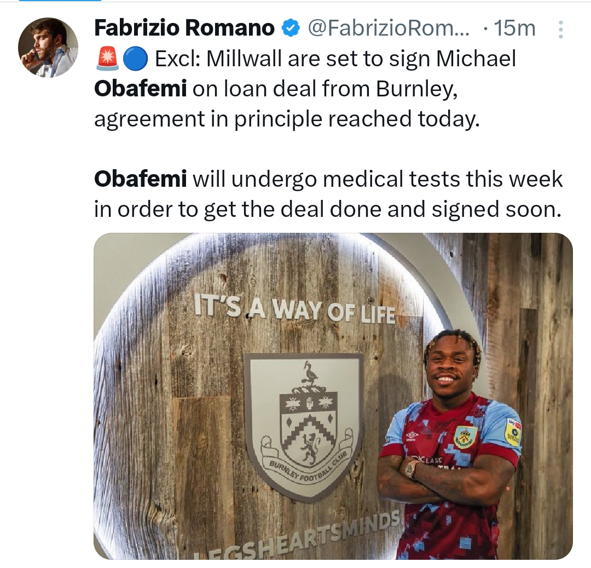This screenshot has width=591, height=568.
Task: Click the bold Obafemi before "will undergo"
Action: coord(140,179)
